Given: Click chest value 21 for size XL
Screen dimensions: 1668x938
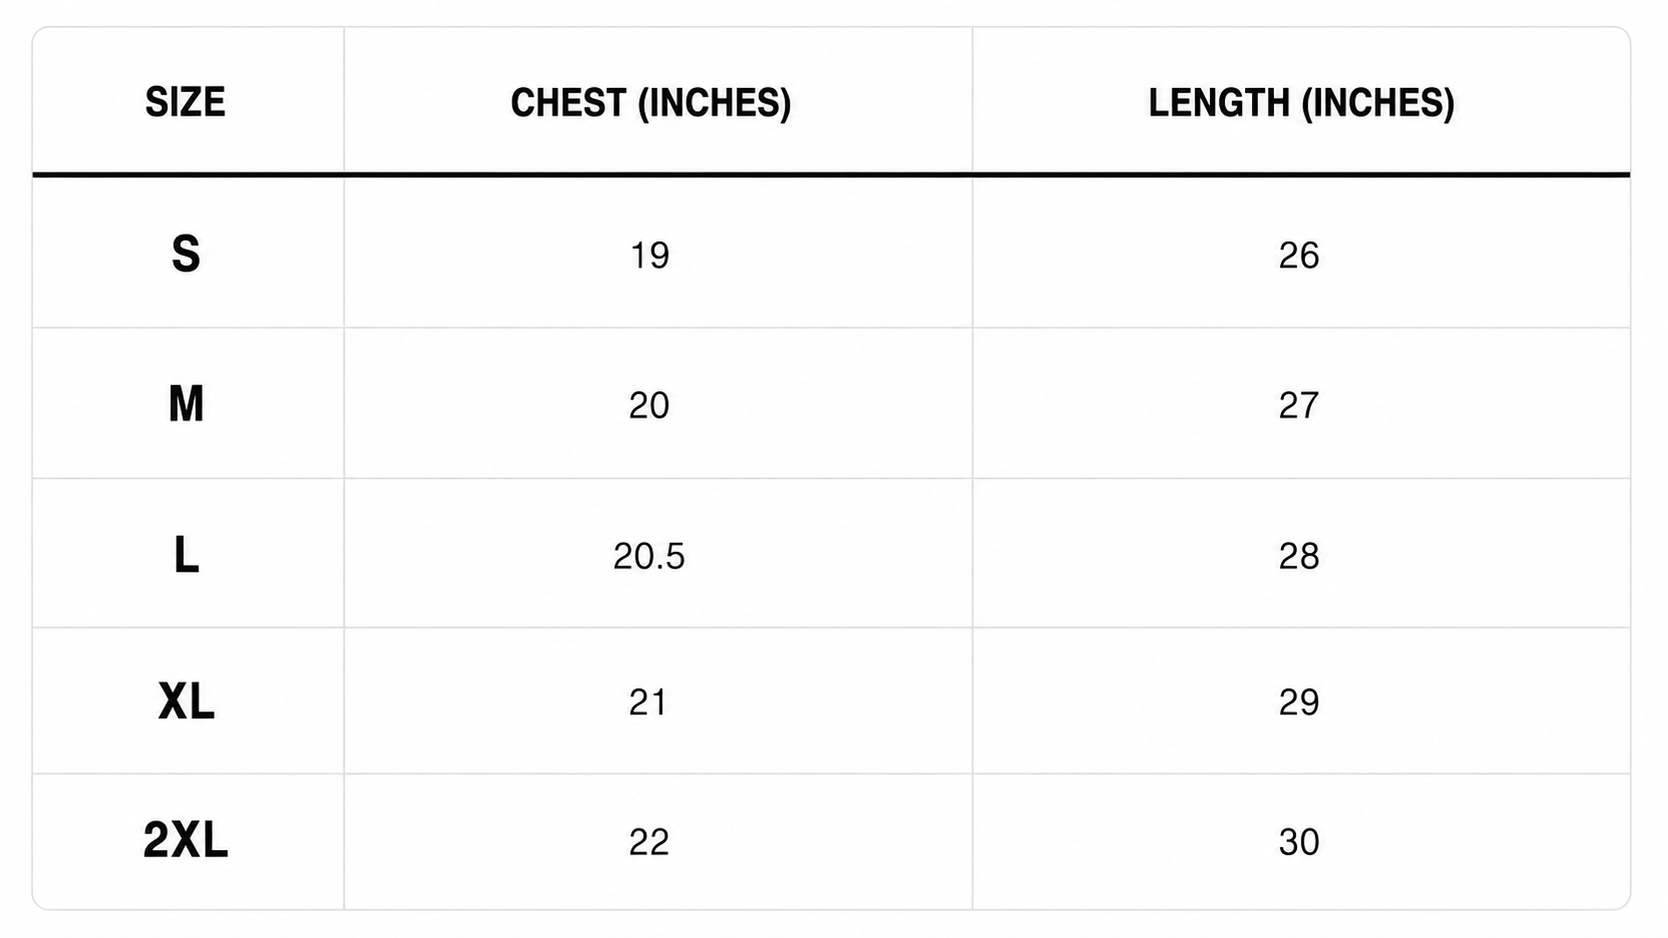Looking at the screenshot, I should (648, 703).
